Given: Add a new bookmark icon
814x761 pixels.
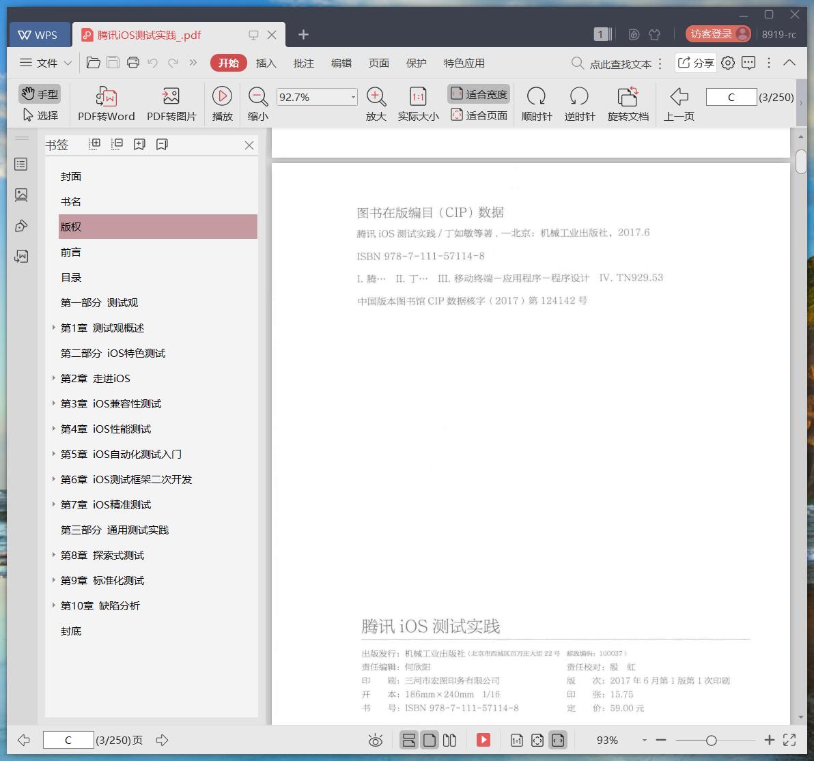Looking at the screenshot, I should [x=139, y=144].
